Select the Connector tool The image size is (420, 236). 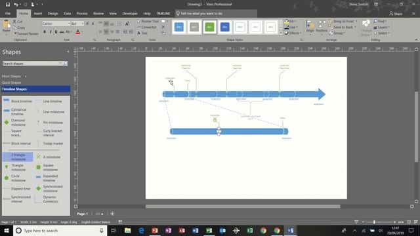[x=146, y=27]
